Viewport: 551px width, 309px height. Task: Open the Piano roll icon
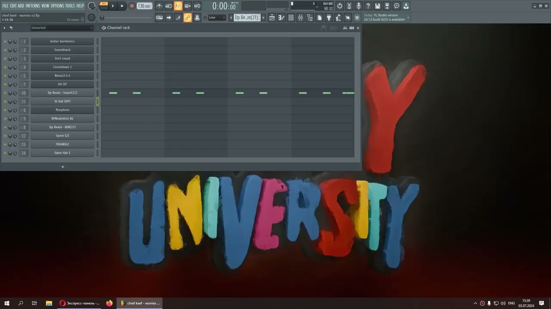tap(282, 18)
